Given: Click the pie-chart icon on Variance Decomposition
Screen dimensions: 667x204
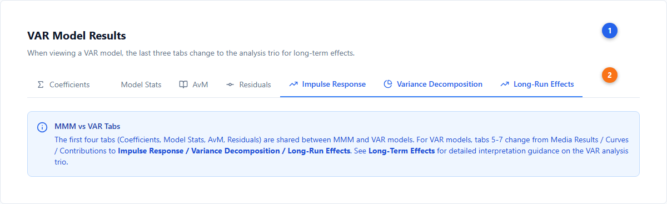Looking at the screenshot, I should tap(388, 84).
